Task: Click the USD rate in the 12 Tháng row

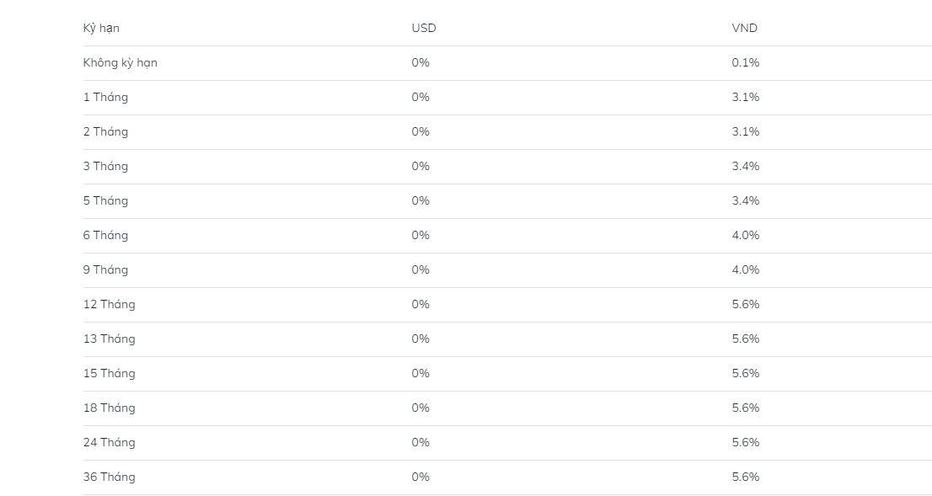Action: click(420, 305)
